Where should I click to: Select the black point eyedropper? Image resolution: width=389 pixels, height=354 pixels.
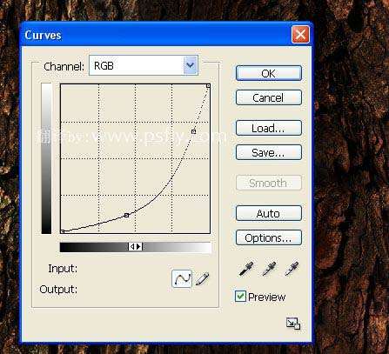tap(246, 269)
